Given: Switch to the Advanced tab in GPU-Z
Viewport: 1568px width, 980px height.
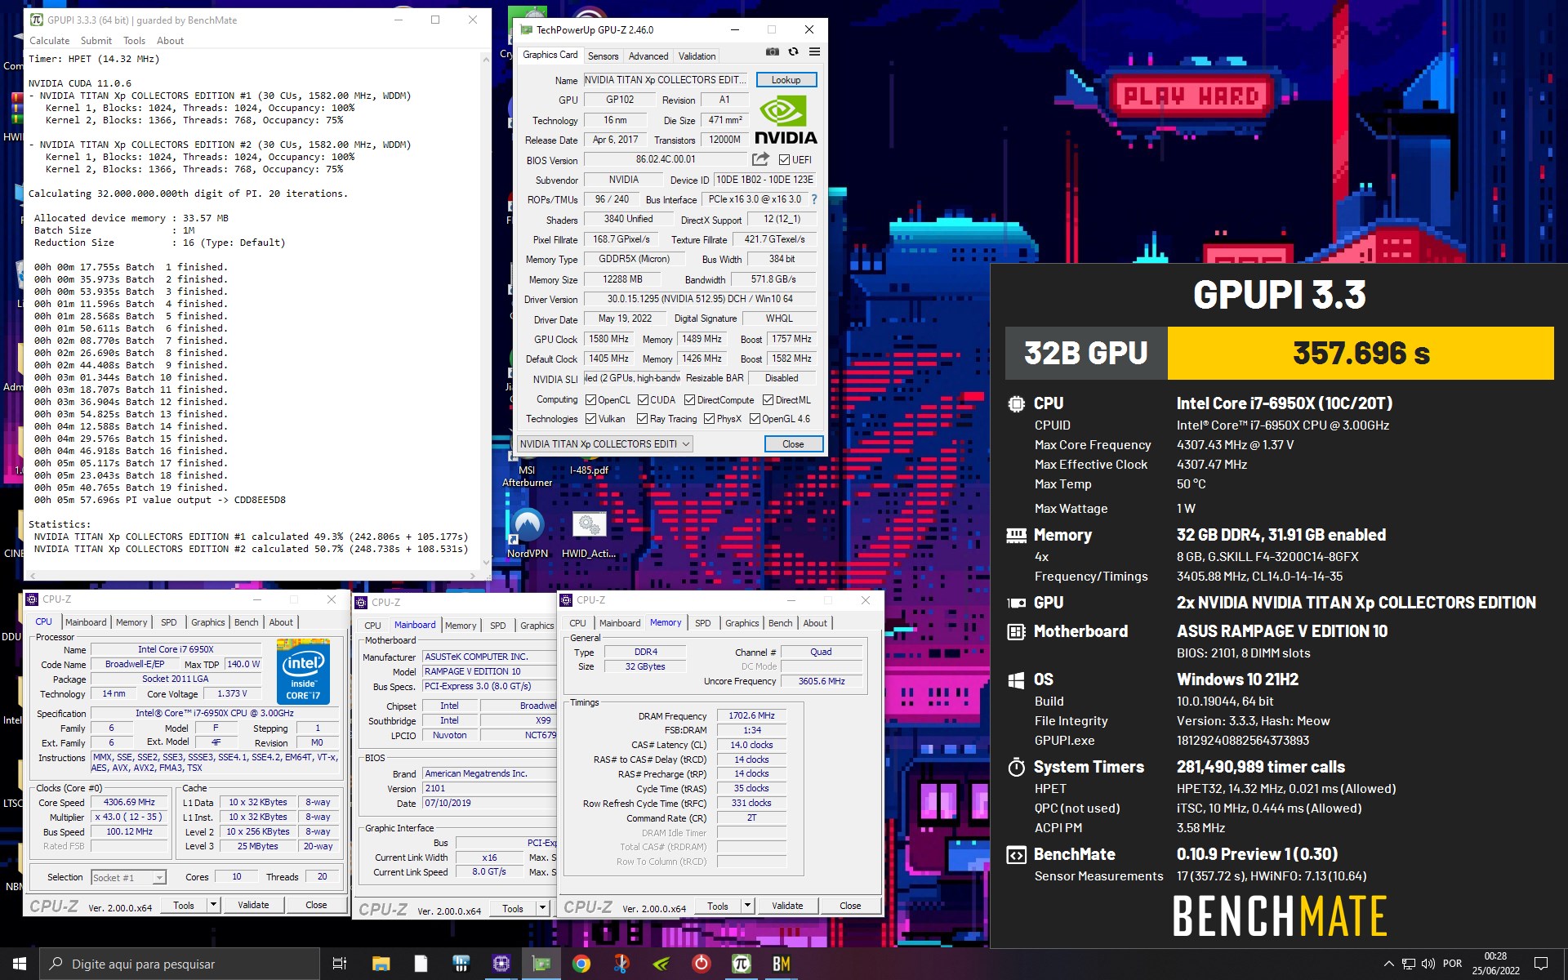Looking at the screenshot, I should pos(648,56).
